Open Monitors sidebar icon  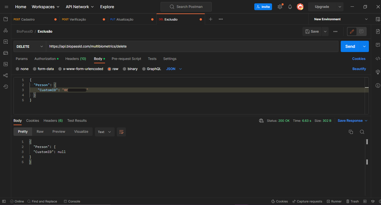tap(6, 64)
